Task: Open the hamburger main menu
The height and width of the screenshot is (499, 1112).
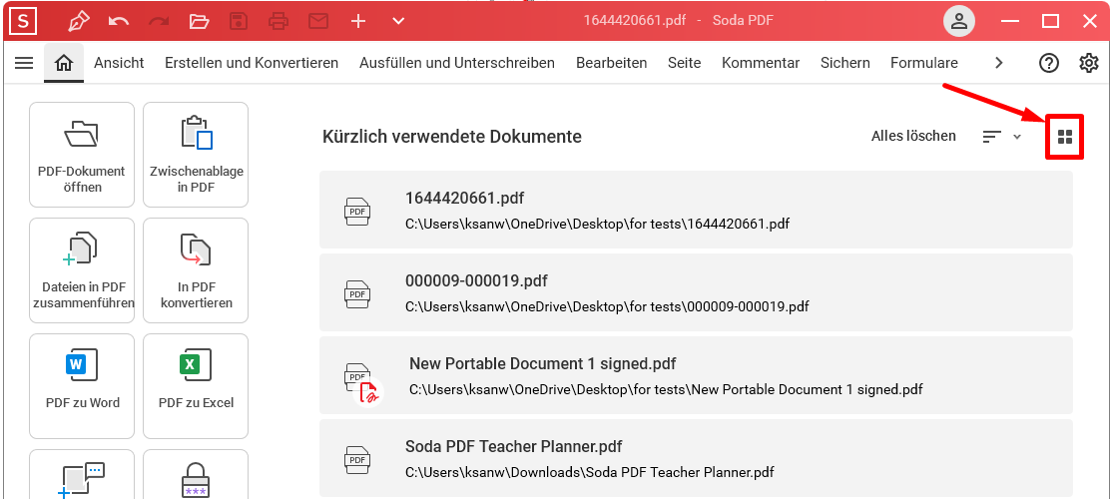Action: pos(24,63)
